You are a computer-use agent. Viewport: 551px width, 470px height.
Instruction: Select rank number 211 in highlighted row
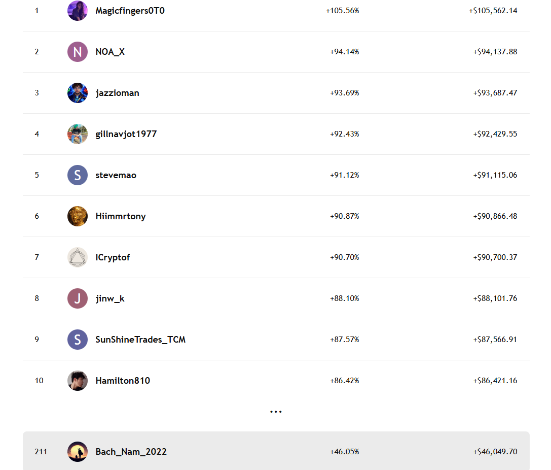pyautogui.click(x=41, y=452)
